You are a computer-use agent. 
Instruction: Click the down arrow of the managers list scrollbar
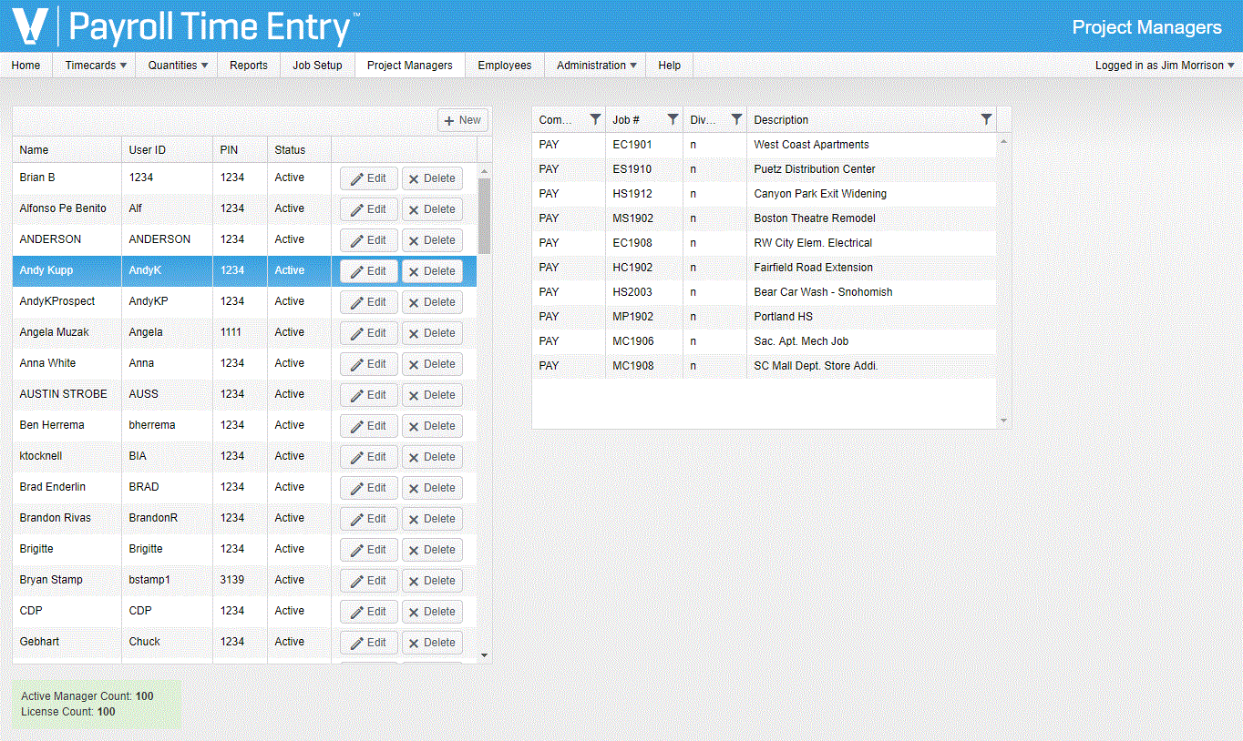[x=484, y=655]
